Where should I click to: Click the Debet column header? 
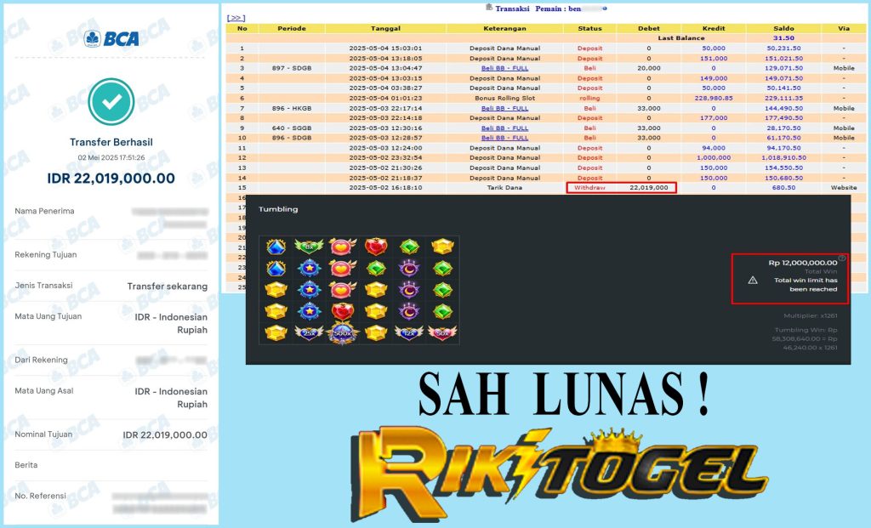tap(649, 28)
